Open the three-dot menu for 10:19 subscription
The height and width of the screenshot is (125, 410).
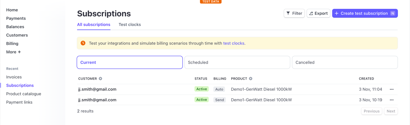click(x=392, y=100)
